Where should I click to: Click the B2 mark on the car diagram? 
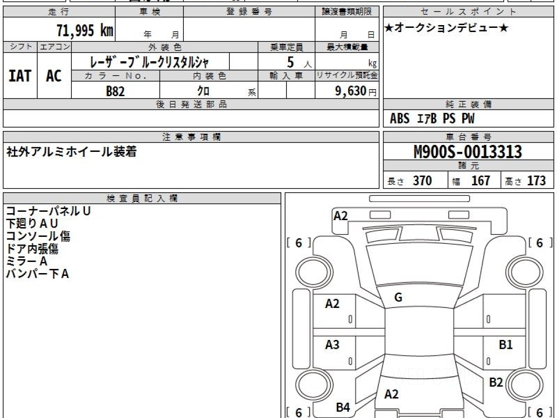[x=496, y=382]
